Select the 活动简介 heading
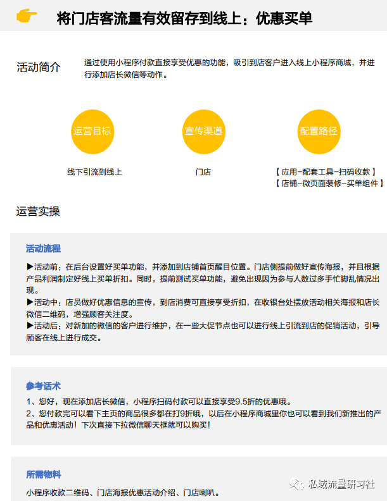387x501 pixels. tap(39, 67)
